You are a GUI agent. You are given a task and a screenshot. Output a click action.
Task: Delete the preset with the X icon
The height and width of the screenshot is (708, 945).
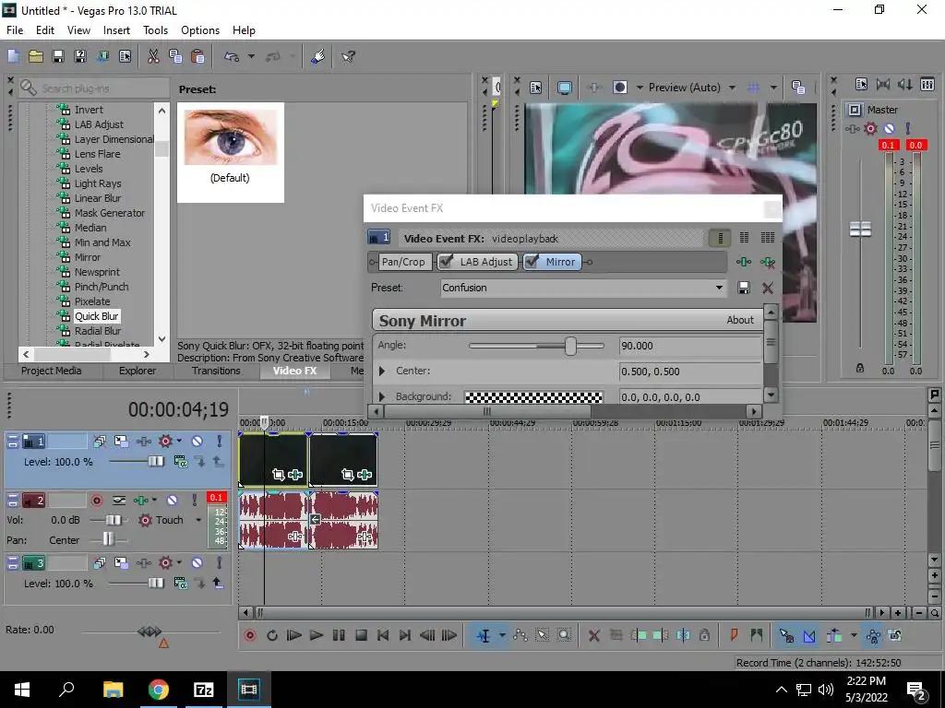pos(767,288)
